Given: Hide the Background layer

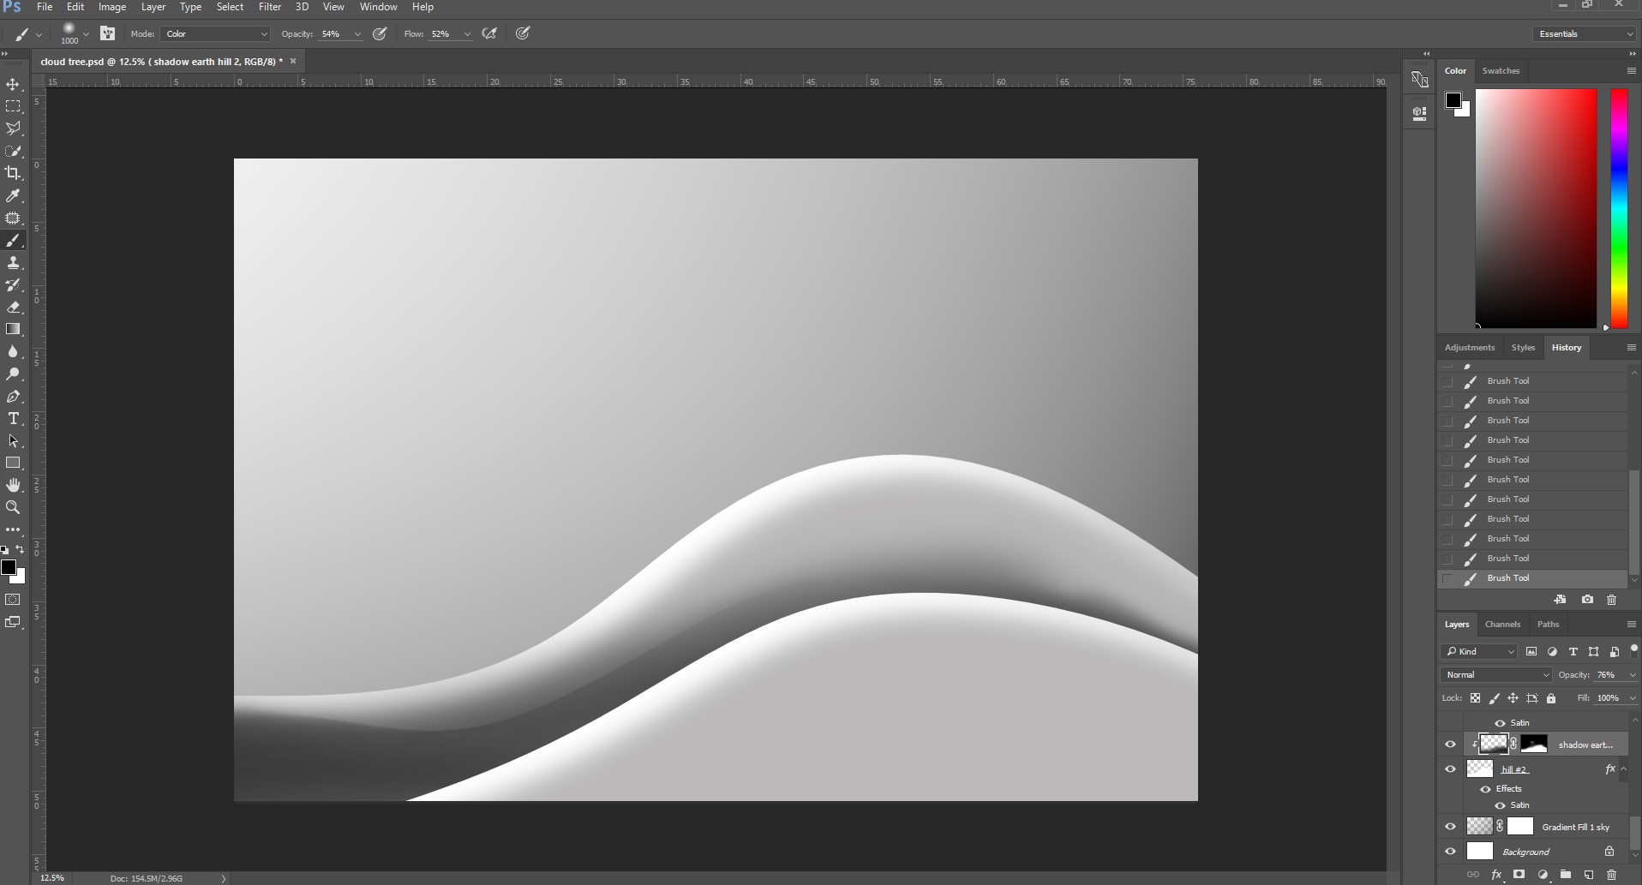Looking at the screenshot, I should 1450,852.
